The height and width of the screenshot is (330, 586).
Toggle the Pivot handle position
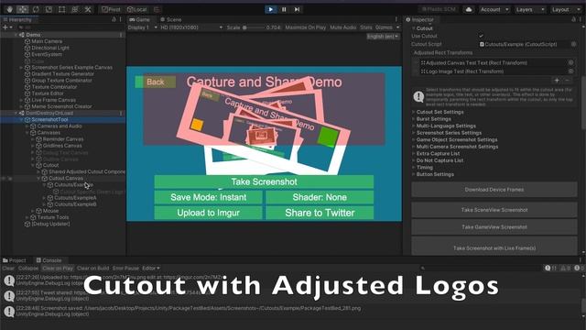(x=112, y=9)
